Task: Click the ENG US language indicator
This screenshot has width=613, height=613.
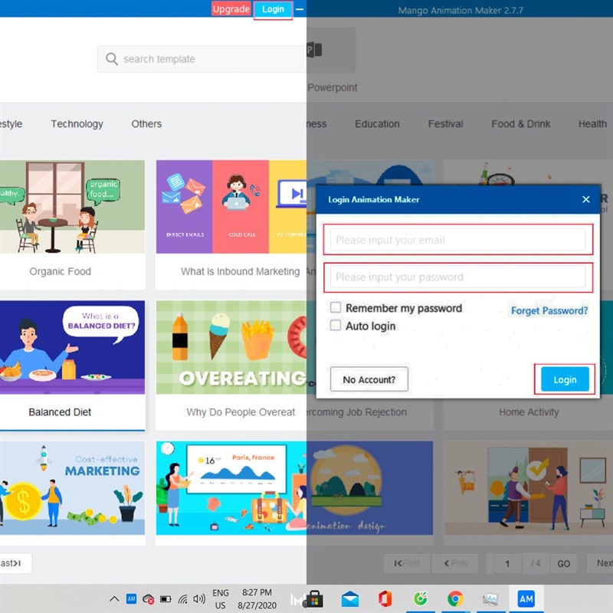Action: point(221,599)
